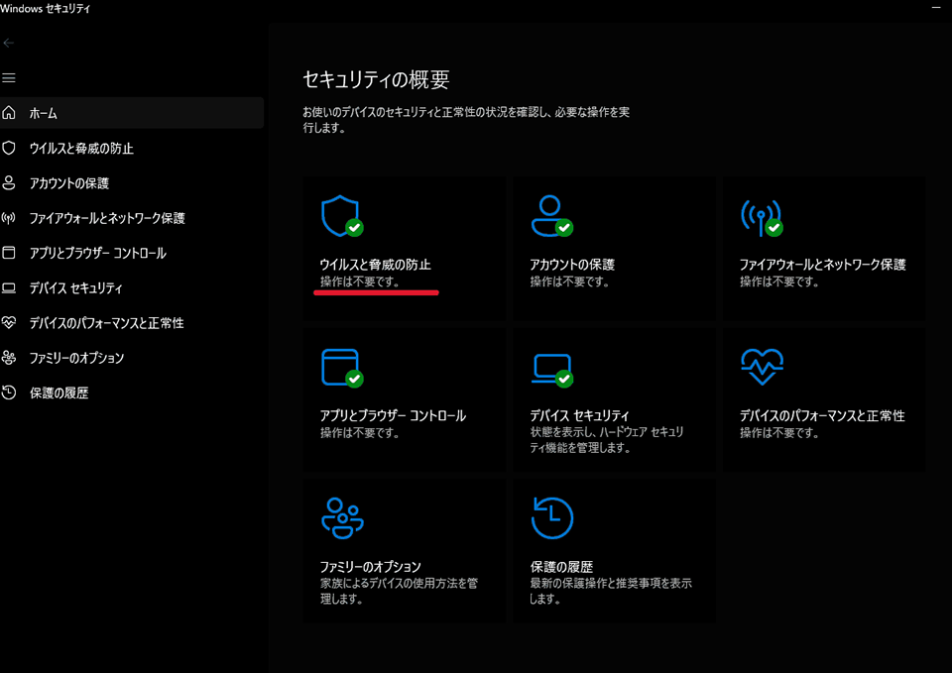Click 操作は不要です under アカウントの保護 card

pyautogui.click(x=569, y=281)
